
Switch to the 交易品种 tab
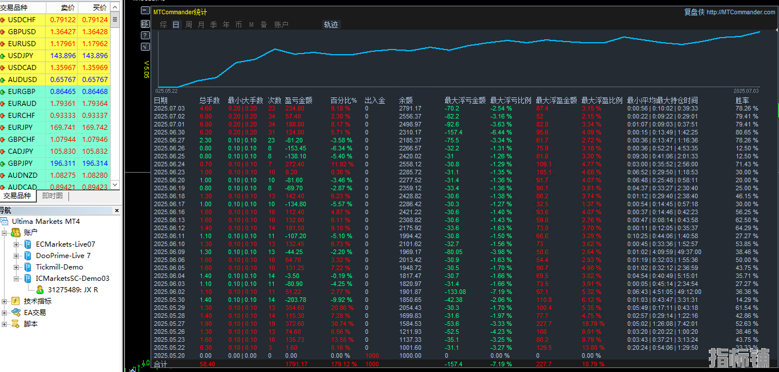[x=17, y=196]
